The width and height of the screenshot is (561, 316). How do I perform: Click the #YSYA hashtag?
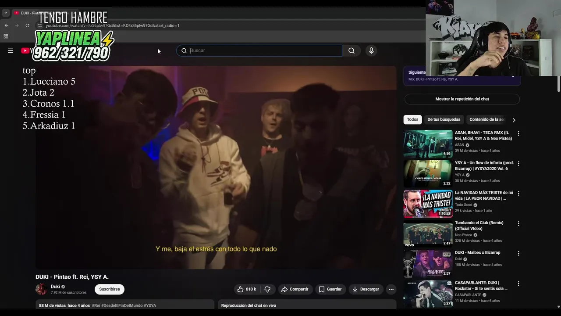[x=150, y=305]
